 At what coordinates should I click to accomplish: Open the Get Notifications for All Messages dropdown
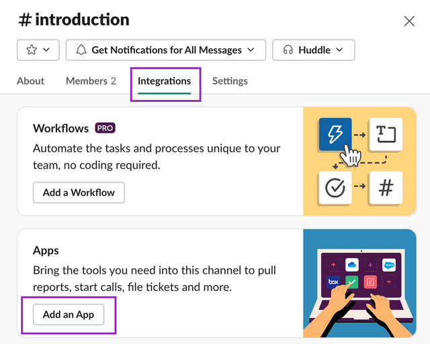165,50
